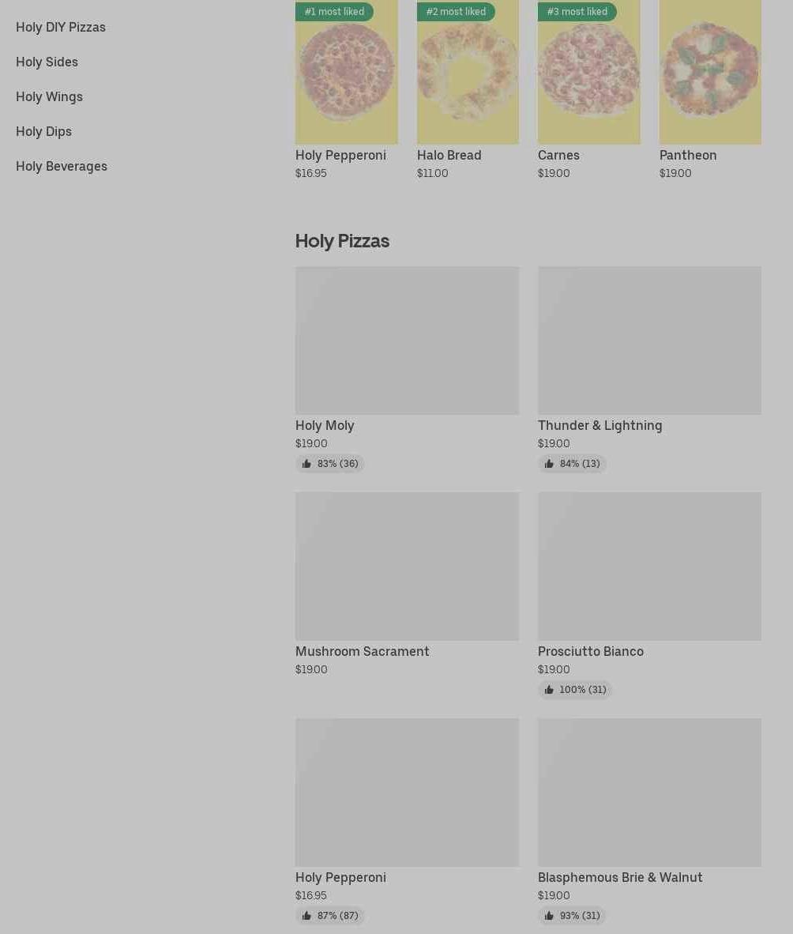Image resolution: width=793 pixels, height=934 pixels.
Task: Go to Holy DIY Pizzas section
Action: 61,27
